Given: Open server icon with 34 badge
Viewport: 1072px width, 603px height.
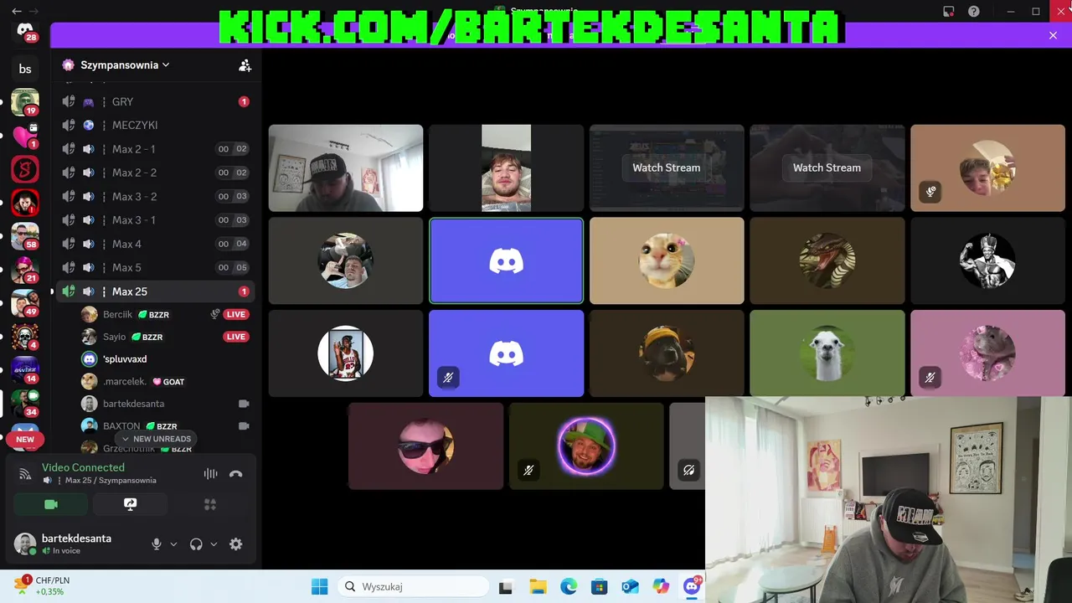Looking at the screenshot, I should pyautogui.click(x=25, y=403).
